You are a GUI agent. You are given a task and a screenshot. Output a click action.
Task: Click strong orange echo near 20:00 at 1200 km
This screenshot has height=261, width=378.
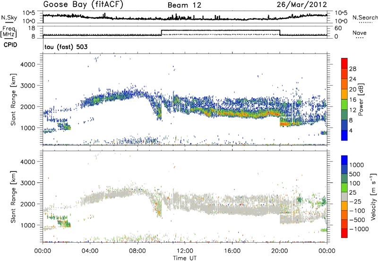(x=284, y=124)
